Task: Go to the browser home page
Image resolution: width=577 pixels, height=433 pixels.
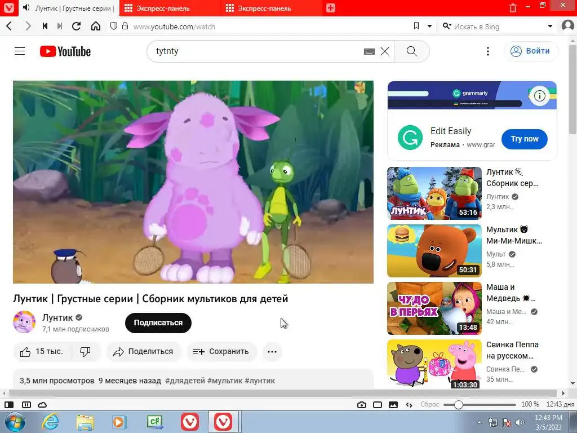Action: click(x=96, y=26)
